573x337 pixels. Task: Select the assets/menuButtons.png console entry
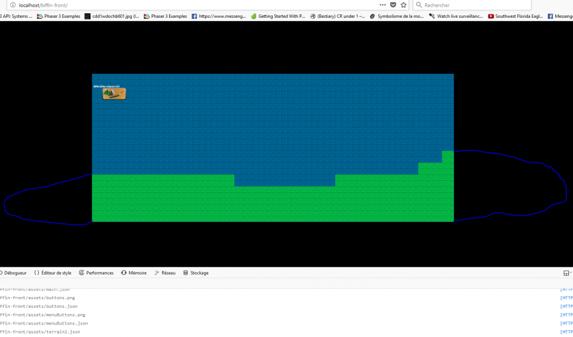click(42, 315)
